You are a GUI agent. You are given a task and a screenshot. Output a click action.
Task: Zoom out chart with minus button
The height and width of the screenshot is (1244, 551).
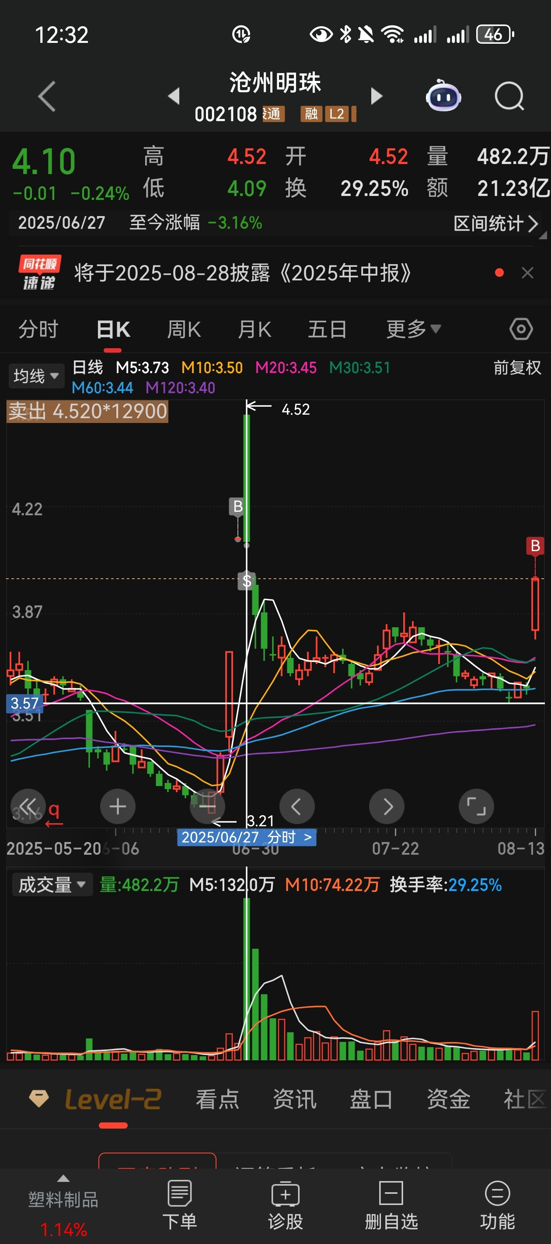coord(208,806)
